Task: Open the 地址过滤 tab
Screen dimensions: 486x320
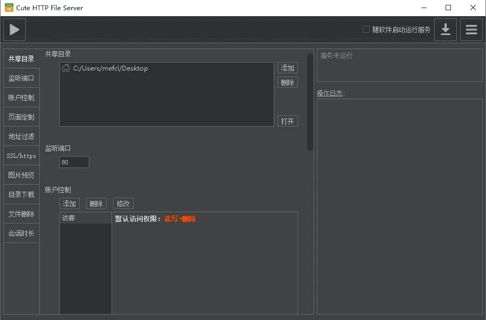Action: (x=21, y=136)
